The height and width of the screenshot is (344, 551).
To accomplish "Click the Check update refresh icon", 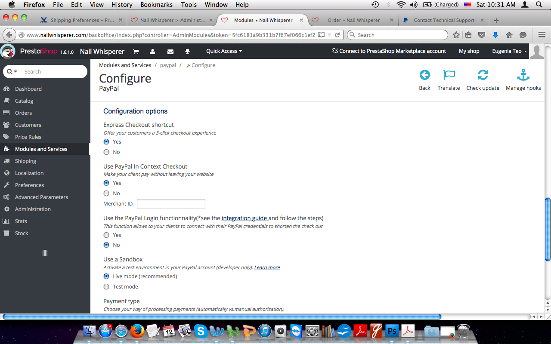I will click(x=483, y=75).
